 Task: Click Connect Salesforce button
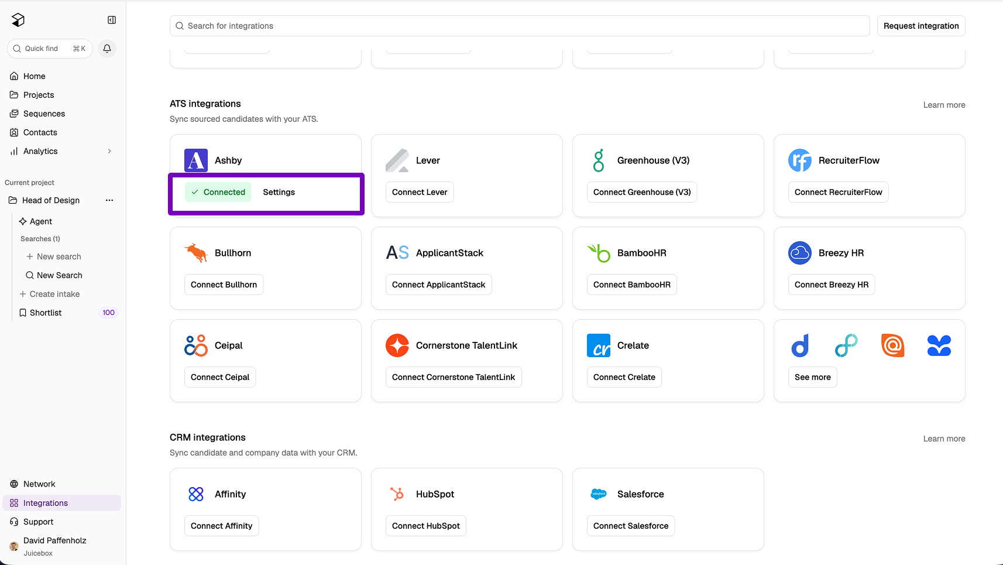[x=631, y=526]
